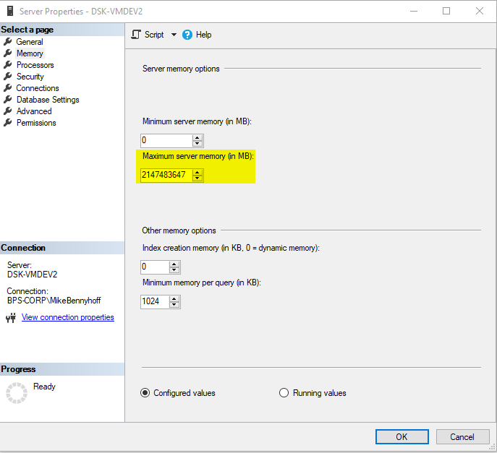This screenshot has width=497, height=453.
Task: Close the Server Properties dialog
Action: click(480, 11)
